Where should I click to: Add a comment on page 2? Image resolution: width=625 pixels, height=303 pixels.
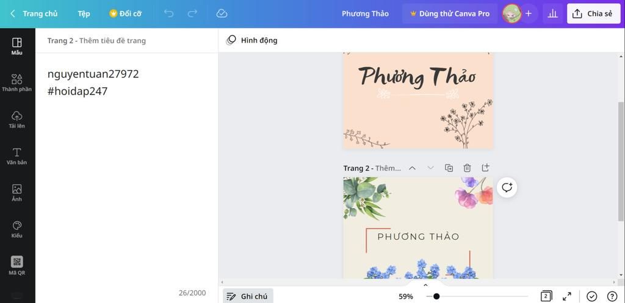pyautogui.click(x=507, y=187)
